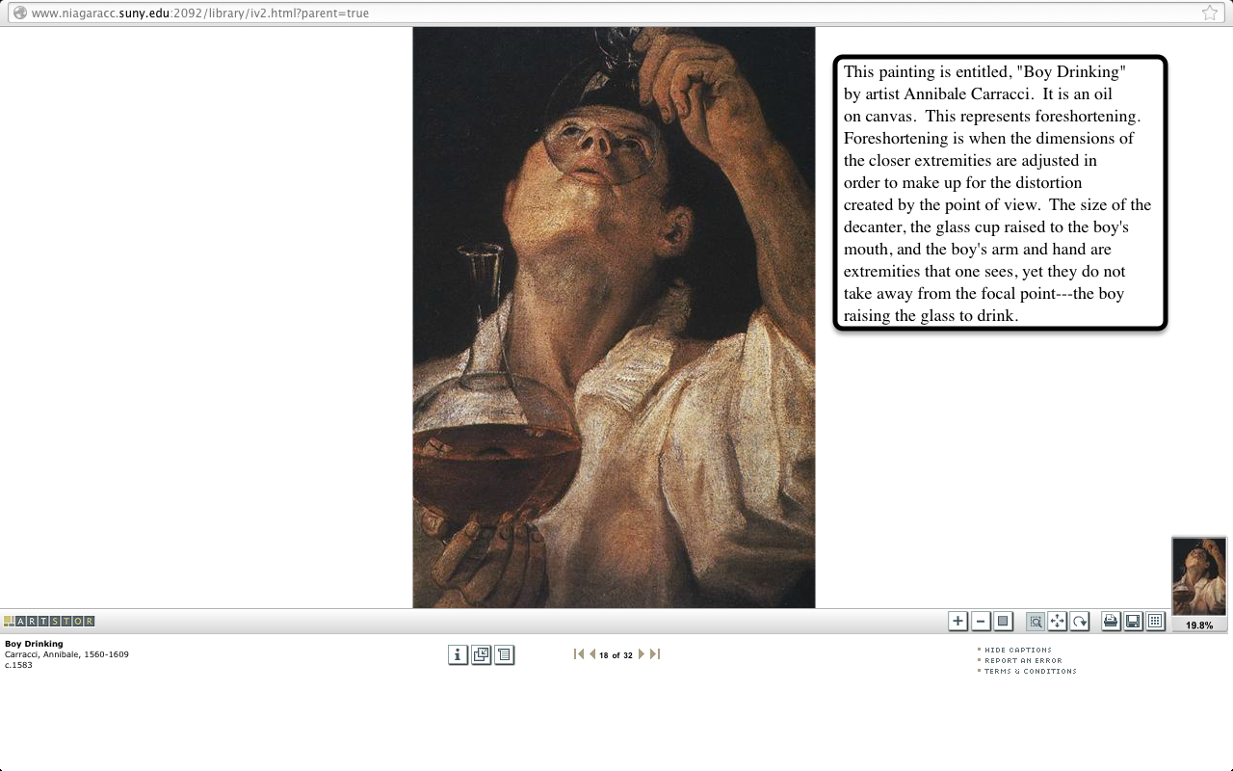Click Hide Captions link
The height and width of the screenshot is (771, 1233).
pyautogui.click(x=1017, y=651)
